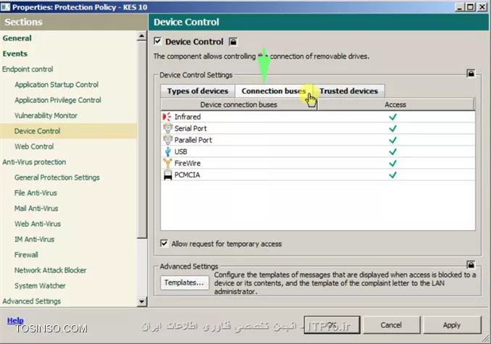Toggle access checkmark for FireWire
Image resolution: width=491 pixels, height=344 pixels.
(x=393, y=163)
